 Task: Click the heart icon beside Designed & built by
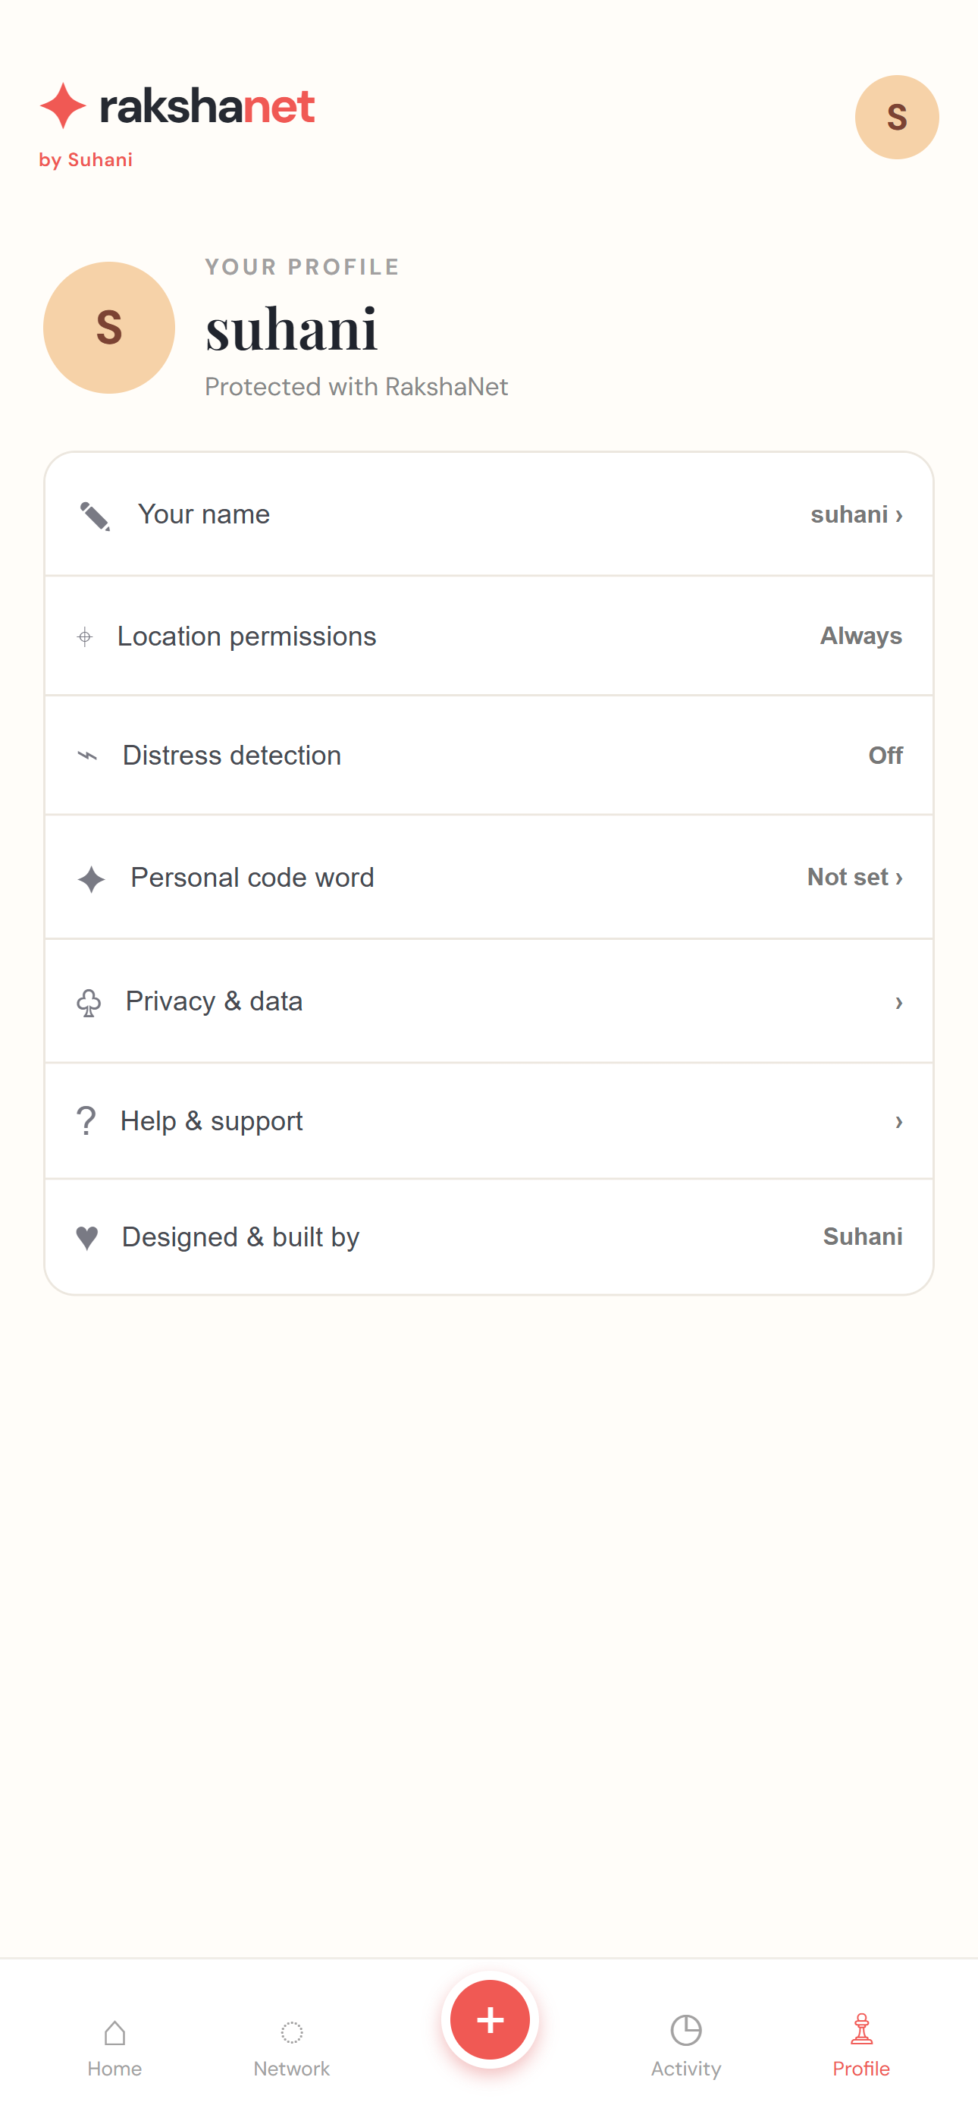point(87,1237)
